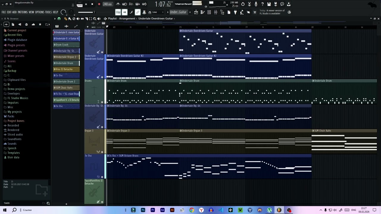Pause playback with the pause button
Image resolution: width=381 pixels, height=214 pixels.
click(86, 4)
